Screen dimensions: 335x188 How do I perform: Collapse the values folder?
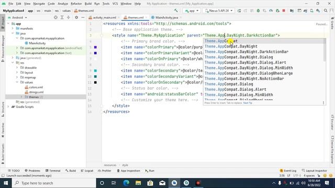pyautogui.click(x=17, y=83)
